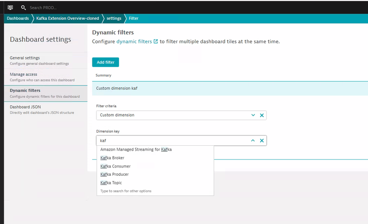Viewport: 368px width, 224px height.
Task: Click the search magnifier icon
Action: point(23,8)
